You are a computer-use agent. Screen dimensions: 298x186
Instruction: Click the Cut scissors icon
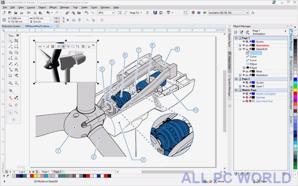29,13
